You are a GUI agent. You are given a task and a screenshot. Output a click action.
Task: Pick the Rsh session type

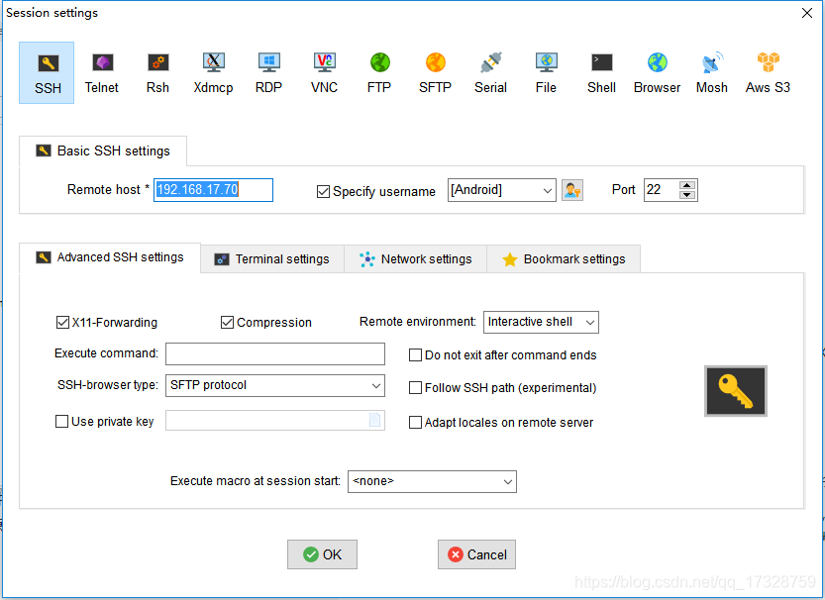(x=157, y=72)
